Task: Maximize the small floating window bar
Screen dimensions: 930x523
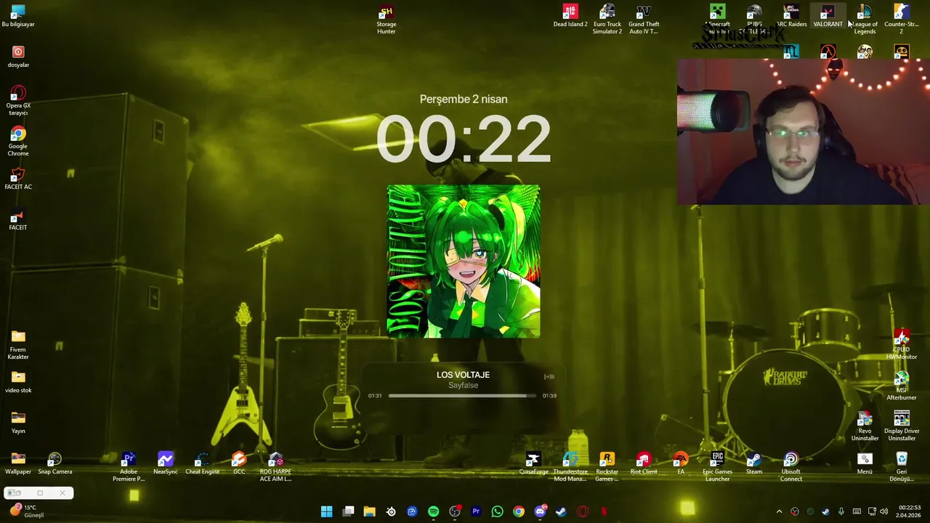Action: click(40, 493)
